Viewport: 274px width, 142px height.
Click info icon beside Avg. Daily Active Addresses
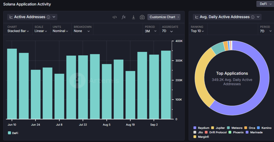pyautogui.click(x=253, y=17)
